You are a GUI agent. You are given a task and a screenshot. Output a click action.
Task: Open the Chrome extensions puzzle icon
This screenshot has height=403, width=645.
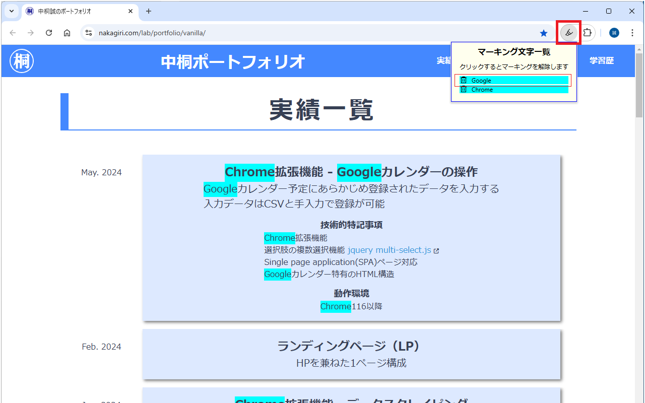[x=588, y=33]
